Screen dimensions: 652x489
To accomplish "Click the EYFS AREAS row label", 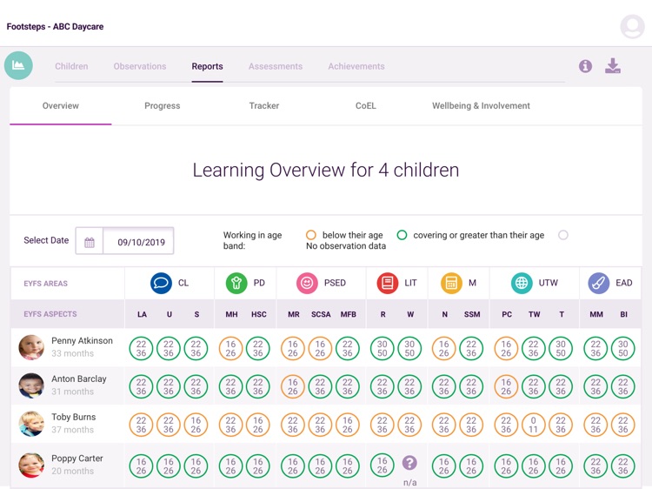I will pos(46,284).
